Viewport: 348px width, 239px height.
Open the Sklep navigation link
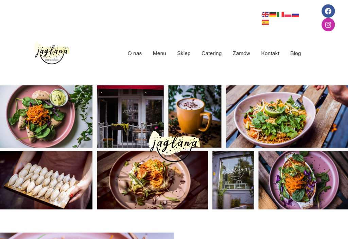click(184, 53)
